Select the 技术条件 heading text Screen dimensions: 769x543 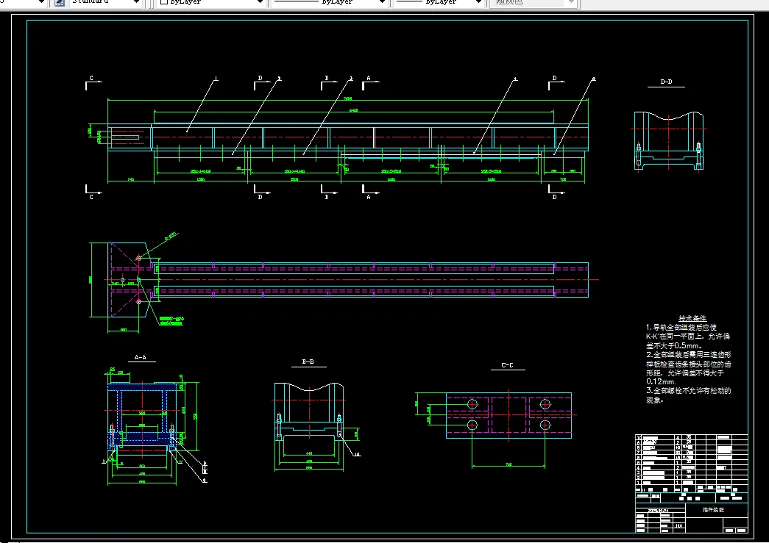pos(692,318)
